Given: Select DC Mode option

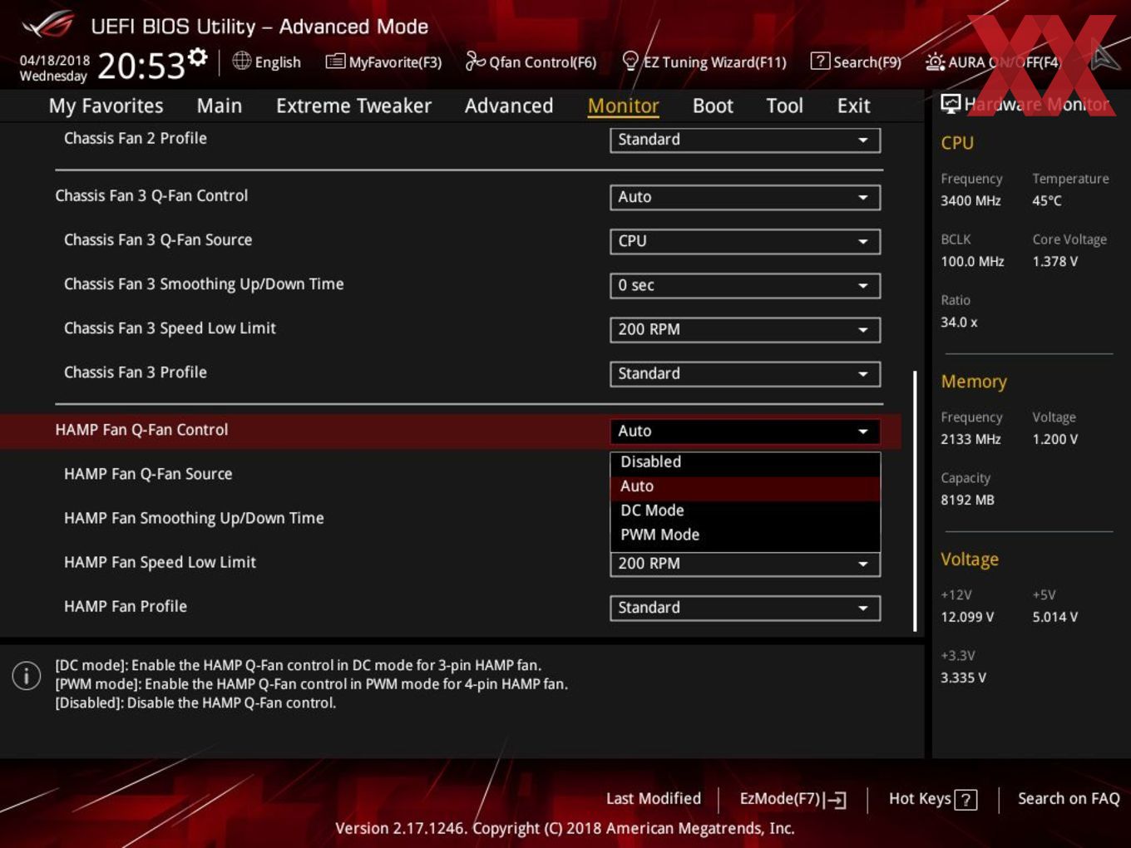Looking at the screenshot, I should click(745, 510).
